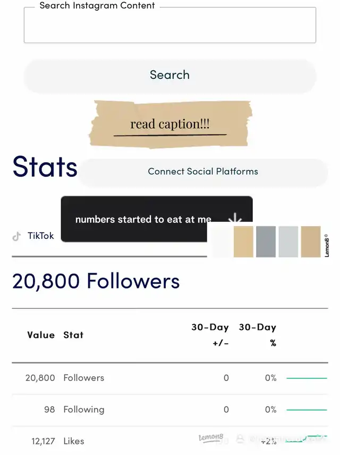
Task: Pick the light gray color swatch
Action: click(288, 242)
